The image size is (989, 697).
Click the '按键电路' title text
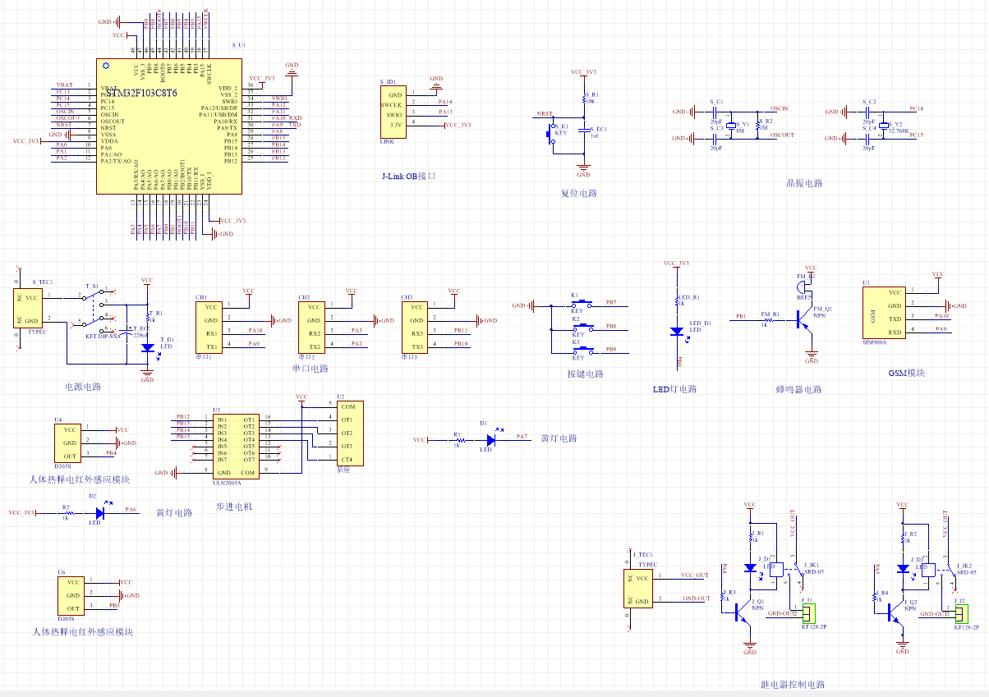(585, 374)
